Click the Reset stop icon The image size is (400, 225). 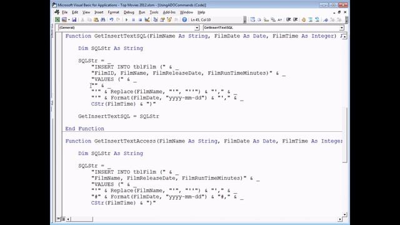(x=140, y=19)
